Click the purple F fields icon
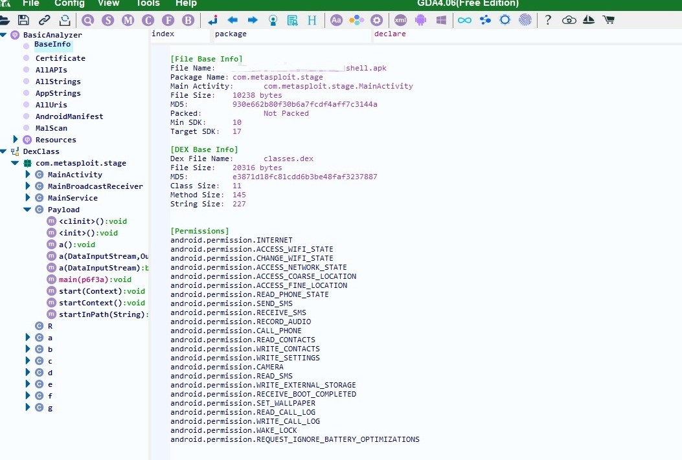Image resolution: width=682 pixels, height=460 pixels. point(168,20)
